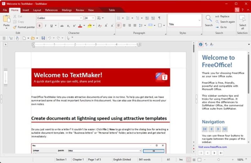The width and height of the screenshot is (251, 163).
Task: Click the multilevel list icon
Action: point(138,18)
